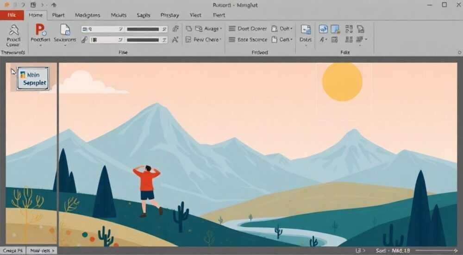
Task: Click the lower grid icon in Fdit group
Action: pos(349,39)
